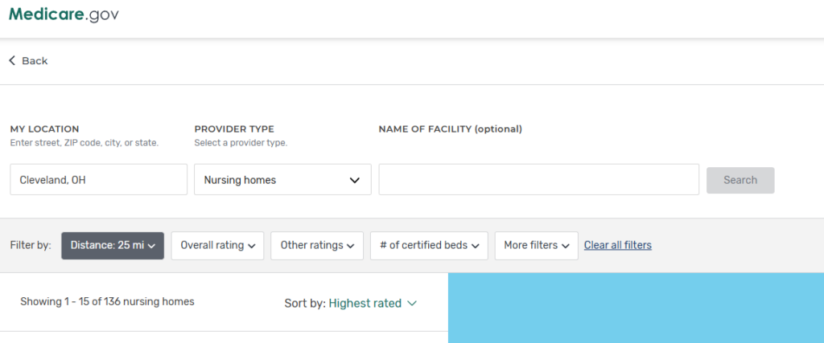The image size is (824, 343).
Task: Open the Provider Type dropdown showing Nursing homes
Action: (282, 180)
